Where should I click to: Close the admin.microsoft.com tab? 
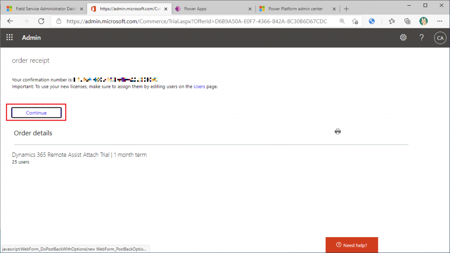[166, 9]
